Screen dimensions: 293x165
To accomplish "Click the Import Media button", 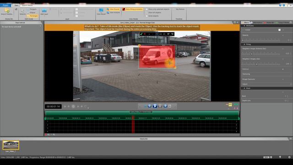I will pyautogui.click(x=7, y=11).
